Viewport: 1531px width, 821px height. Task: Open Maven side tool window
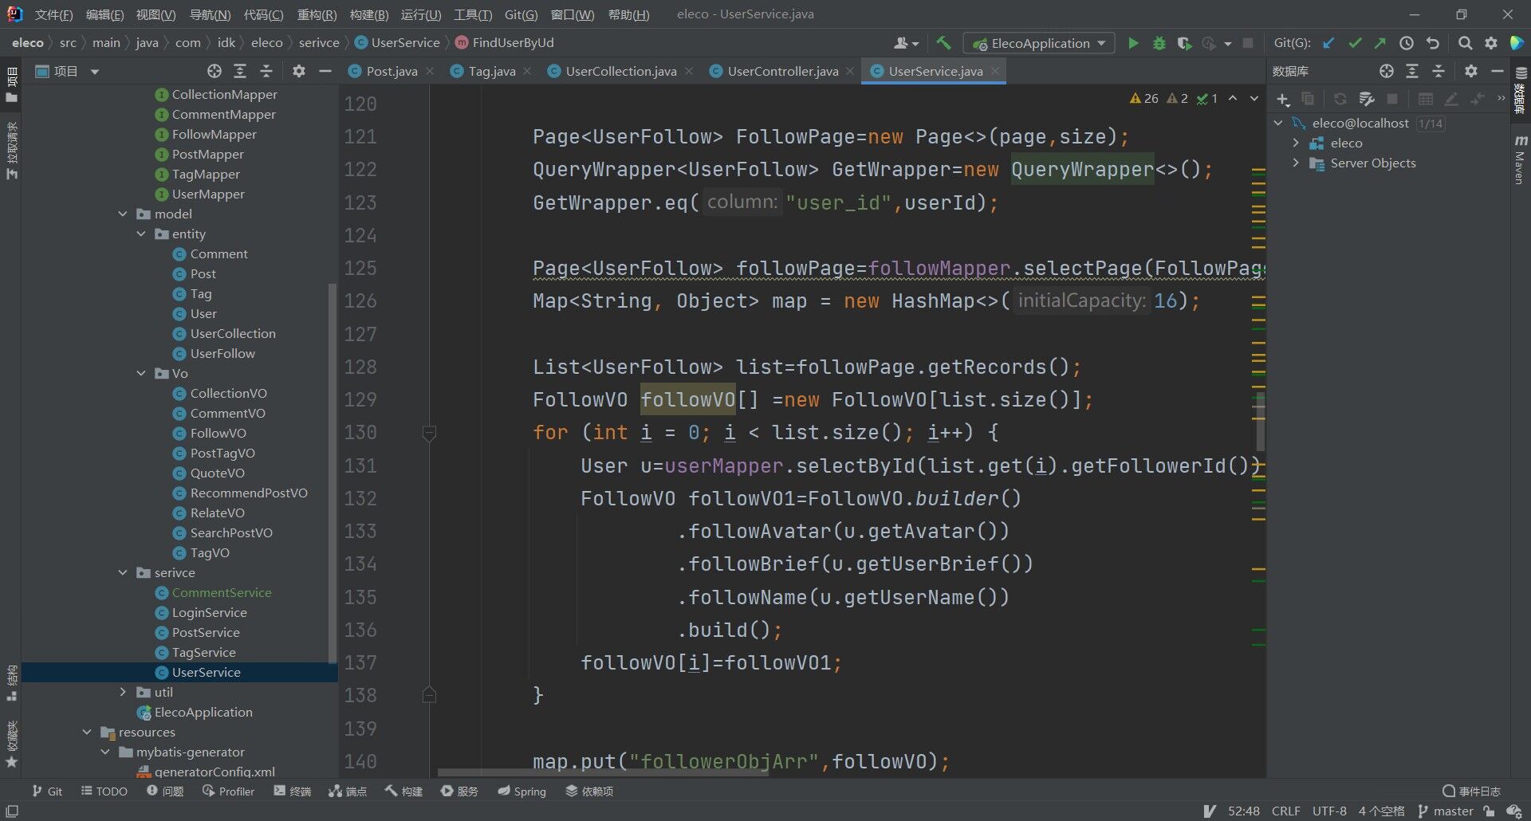(1520, 159)
